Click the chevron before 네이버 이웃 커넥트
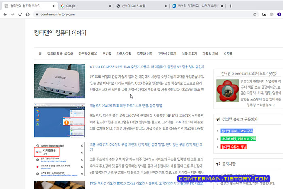The width and height of the screenshot is (283, 189). (218, 139)
